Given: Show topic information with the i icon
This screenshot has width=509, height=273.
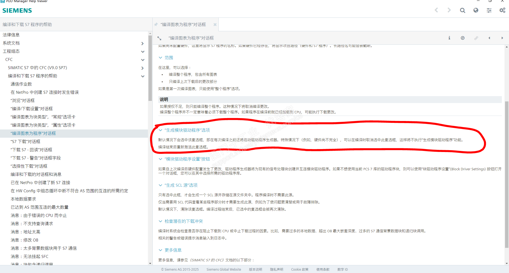Looking at the screenshot, I should (x=449, y=38).
